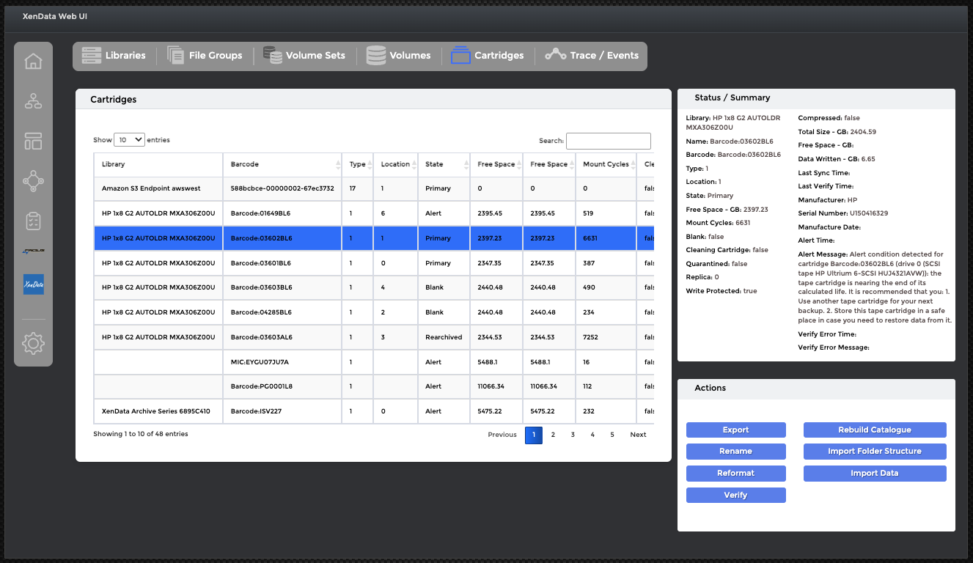Sort table by Barcode column arrows
This screenshot has height=563, width=973.
pyautogui.click(x=338, y=164)
